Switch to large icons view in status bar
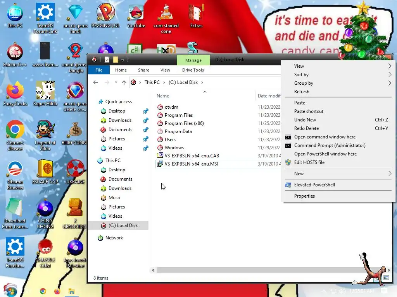Viewport: 397px width, 297px height. coord(386,278)
